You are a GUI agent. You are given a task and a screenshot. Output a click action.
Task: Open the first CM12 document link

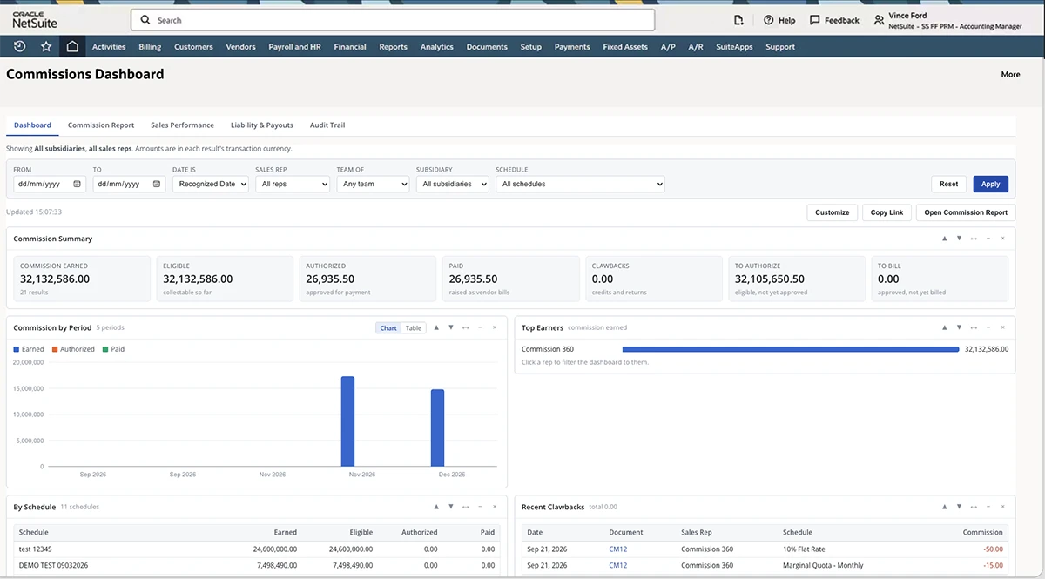(618, 549)
